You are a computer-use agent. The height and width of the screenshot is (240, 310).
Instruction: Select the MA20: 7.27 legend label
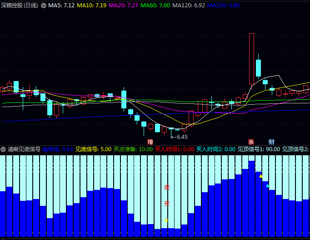(124, 5)
